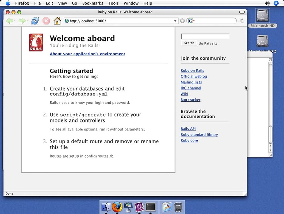Click the Rails logo image
284x214 pixels.
pos(36,43)
